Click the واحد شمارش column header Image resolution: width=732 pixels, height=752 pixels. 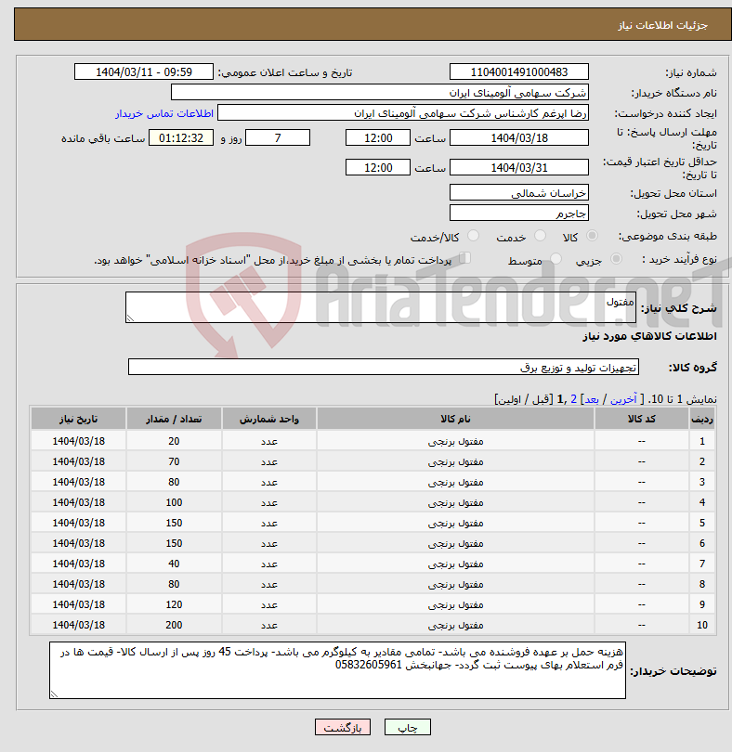click(268, 419)
